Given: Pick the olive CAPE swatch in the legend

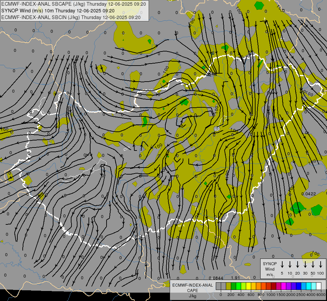Looking at the screenshot, I should click(228, 286).
